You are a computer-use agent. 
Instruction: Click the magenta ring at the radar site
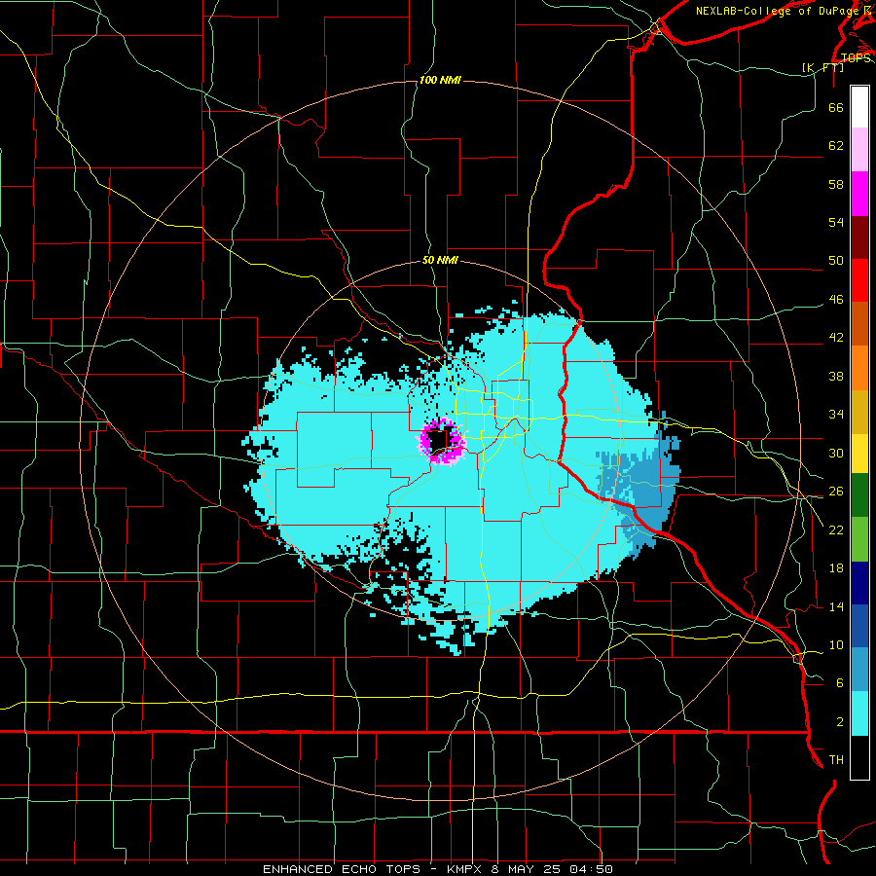(442, 441)
